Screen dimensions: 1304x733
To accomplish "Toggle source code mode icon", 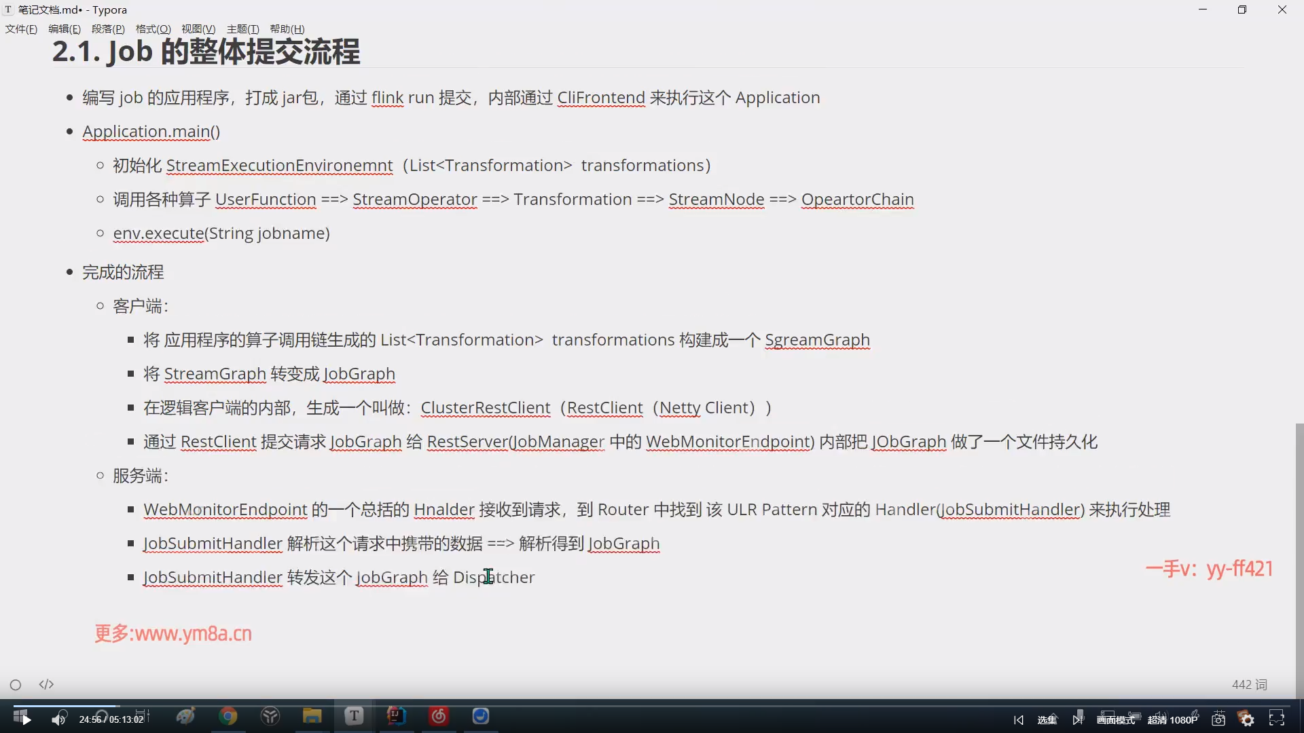I will pyautogui.click(x=46, y=684).
